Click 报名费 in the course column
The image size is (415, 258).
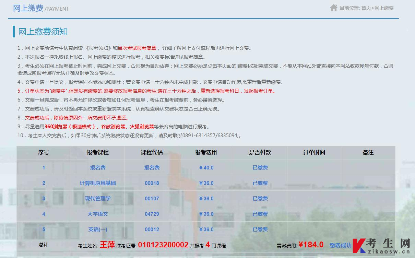click(x=98, y=168)
